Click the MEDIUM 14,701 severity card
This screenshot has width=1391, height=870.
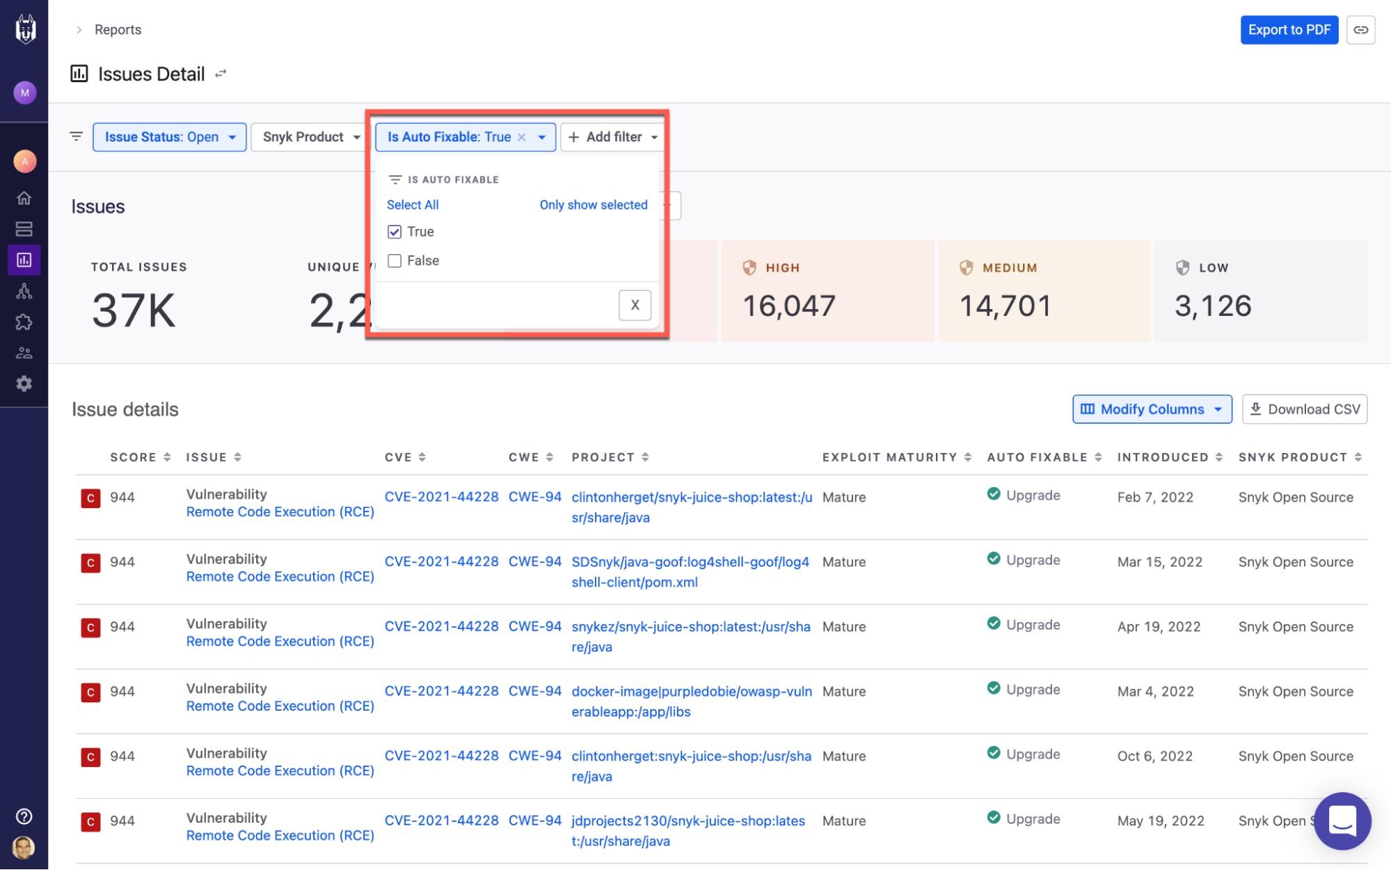point(1044,291)
